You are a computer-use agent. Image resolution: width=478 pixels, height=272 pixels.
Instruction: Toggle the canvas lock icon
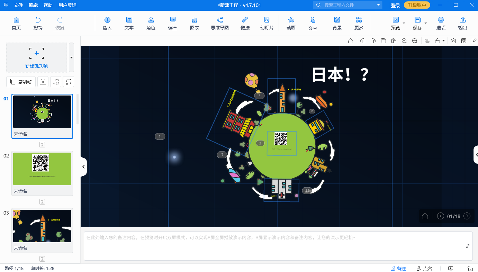point(438,41)
